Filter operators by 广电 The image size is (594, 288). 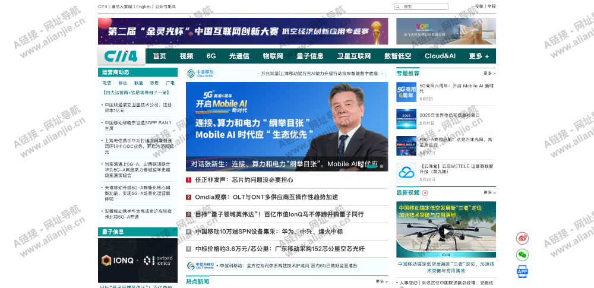click(170, 83)
